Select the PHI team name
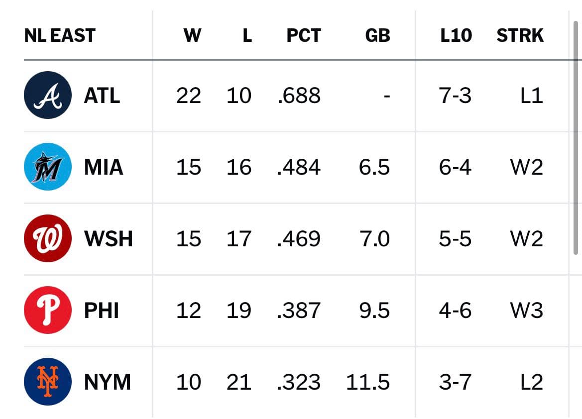 coord(102,311)
